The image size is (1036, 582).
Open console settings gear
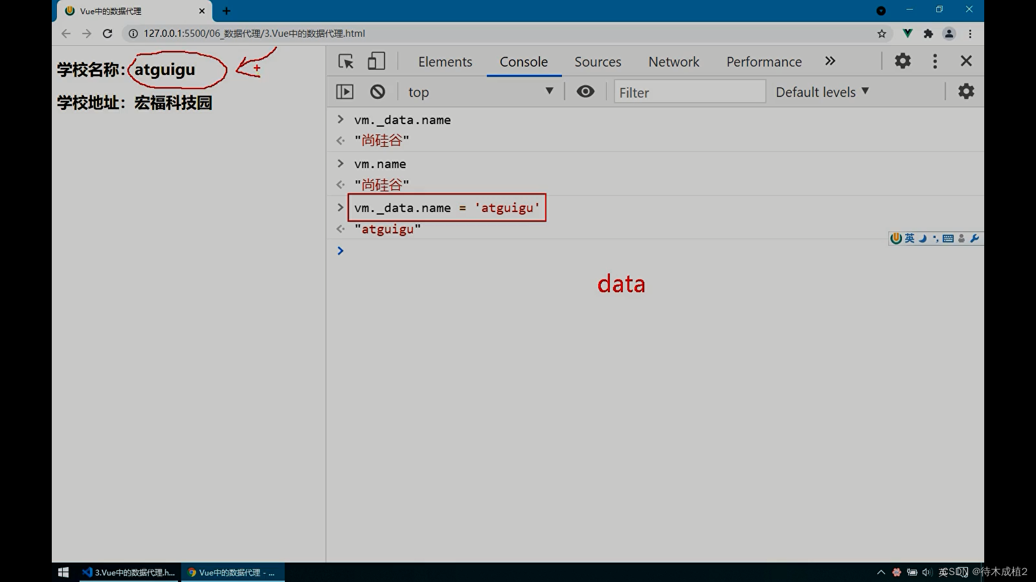[x=966, y=91]
